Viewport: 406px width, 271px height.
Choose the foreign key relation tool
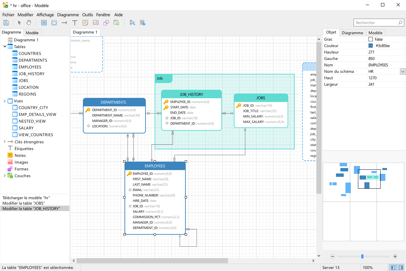(x=64, y=23)
